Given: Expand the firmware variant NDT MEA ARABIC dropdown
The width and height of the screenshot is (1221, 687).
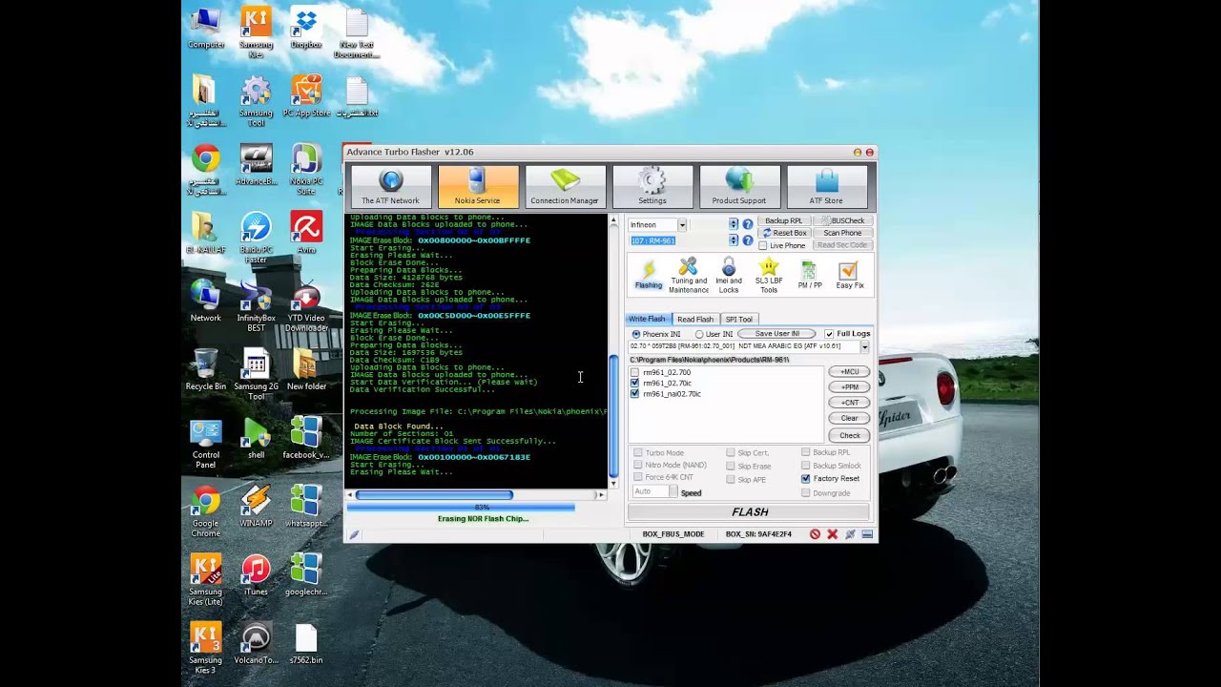Looking at the screenshot, I should pos(864,346).
